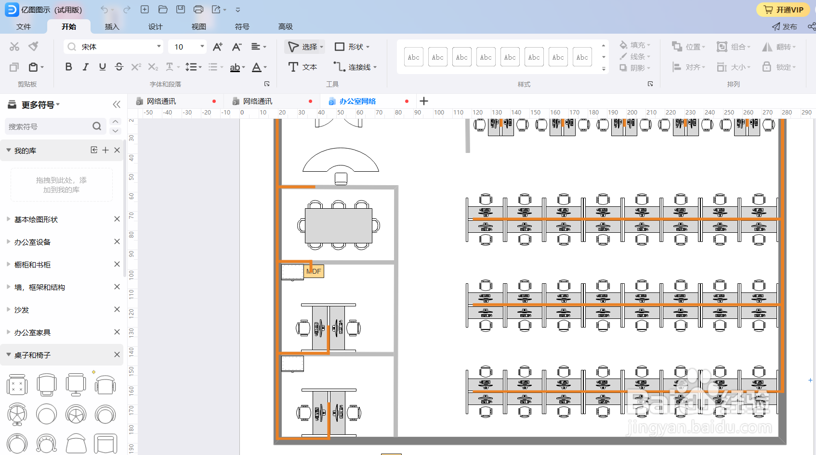Image resolution: width=816 pixels, height=455 pixels.
Task: Open the 文件 menu
Action: (x=24, y=26)
